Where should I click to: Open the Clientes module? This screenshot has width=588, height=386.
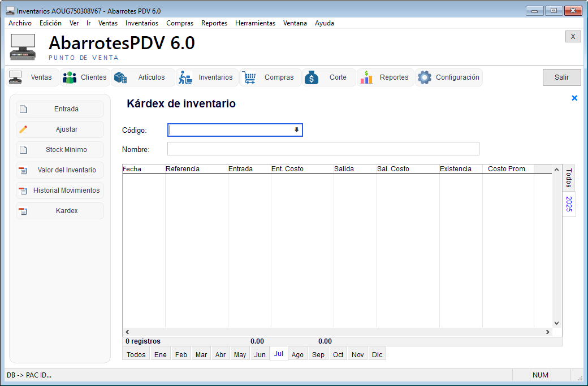pyautogui.click(x=85, y=77)
